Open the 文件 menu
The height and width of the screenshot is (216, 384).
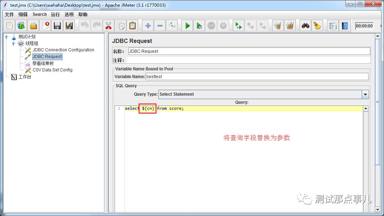(9, 14)
